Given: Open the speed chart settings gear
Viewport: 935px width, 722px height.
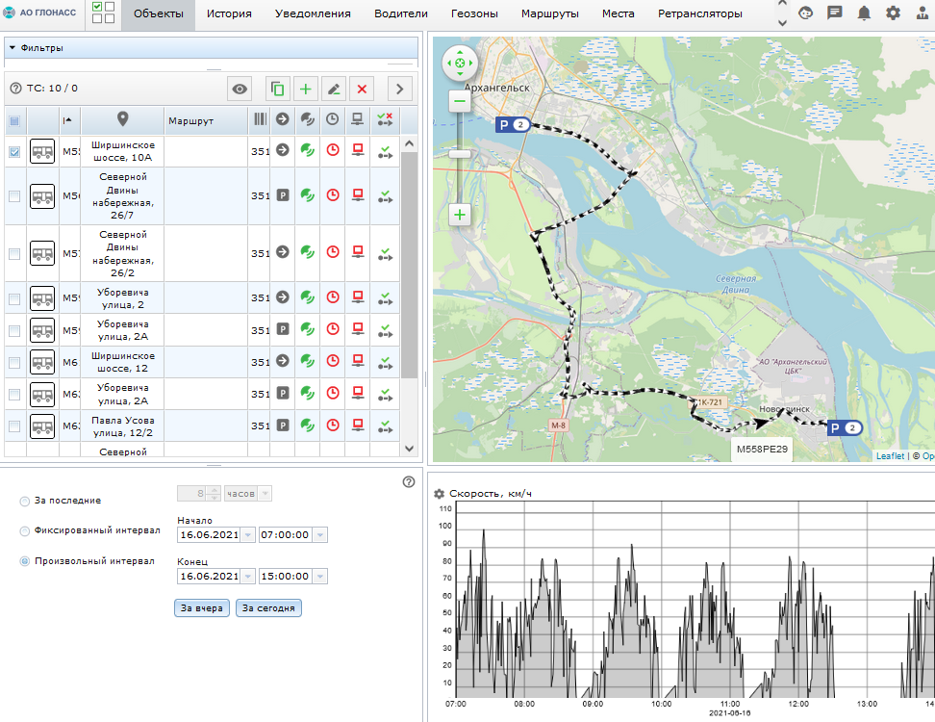Looking at the screenshot, I should [x=440, y=494].
